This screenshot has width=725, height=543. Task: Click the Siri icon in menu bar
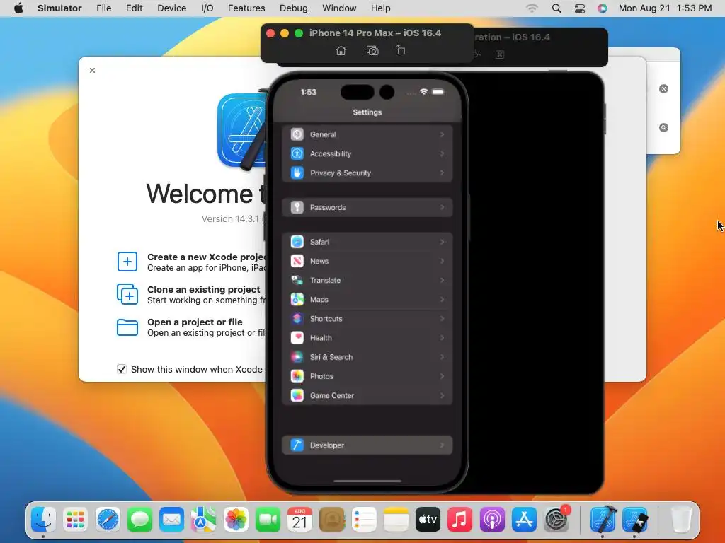(x=602, y=8)
